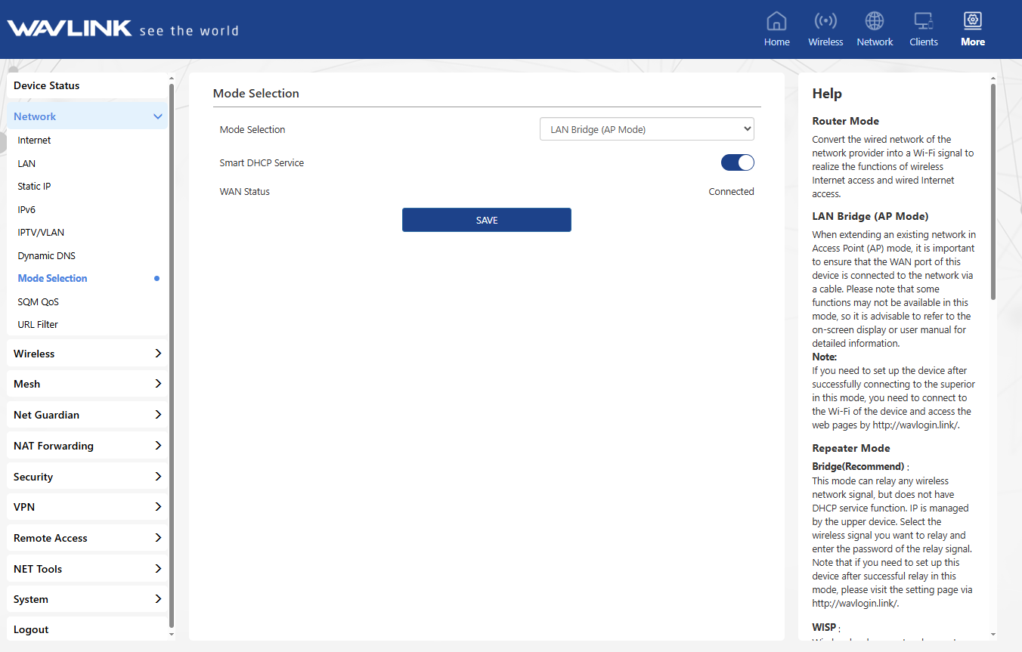
Task: Expand the VPN sidebar section
Action: point(87,507)
